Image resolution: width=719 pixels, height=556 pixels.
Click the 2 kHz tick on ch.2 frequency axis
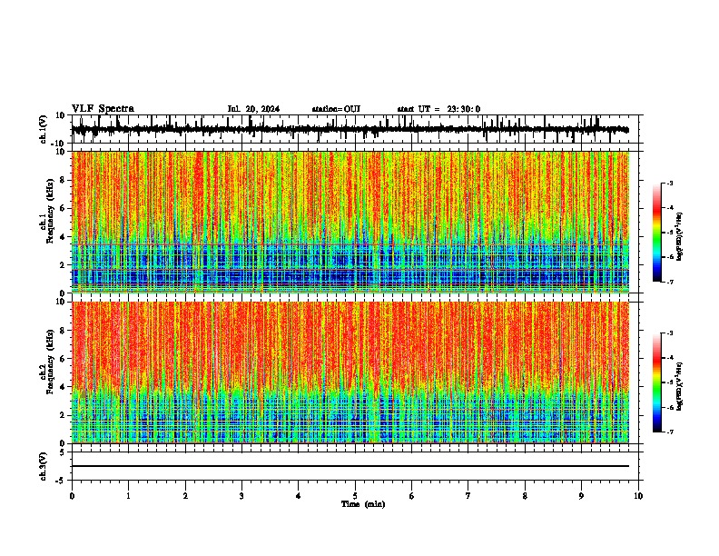(63, 415)
